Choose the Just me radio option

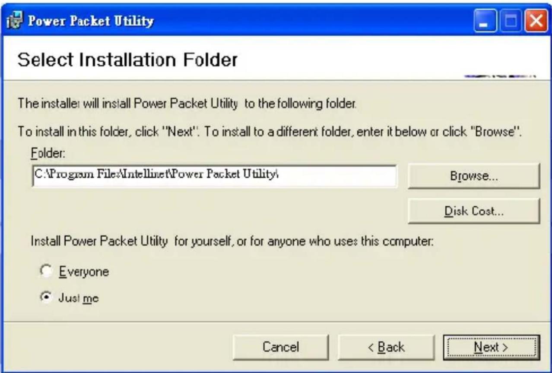point(45,298)
